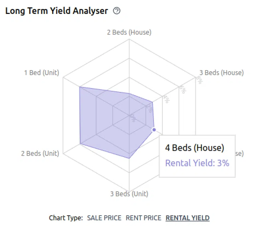Click the 2 Beds (Unit) axis label
Screen dimensions: 258x226
pos(40,153)
